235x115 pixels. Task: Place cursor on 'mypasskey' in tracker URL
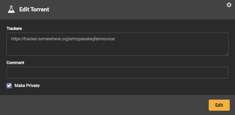(84, 39)
